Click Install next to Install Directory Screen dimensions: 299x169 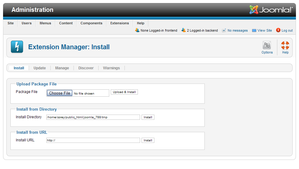(x=148, y=117)
